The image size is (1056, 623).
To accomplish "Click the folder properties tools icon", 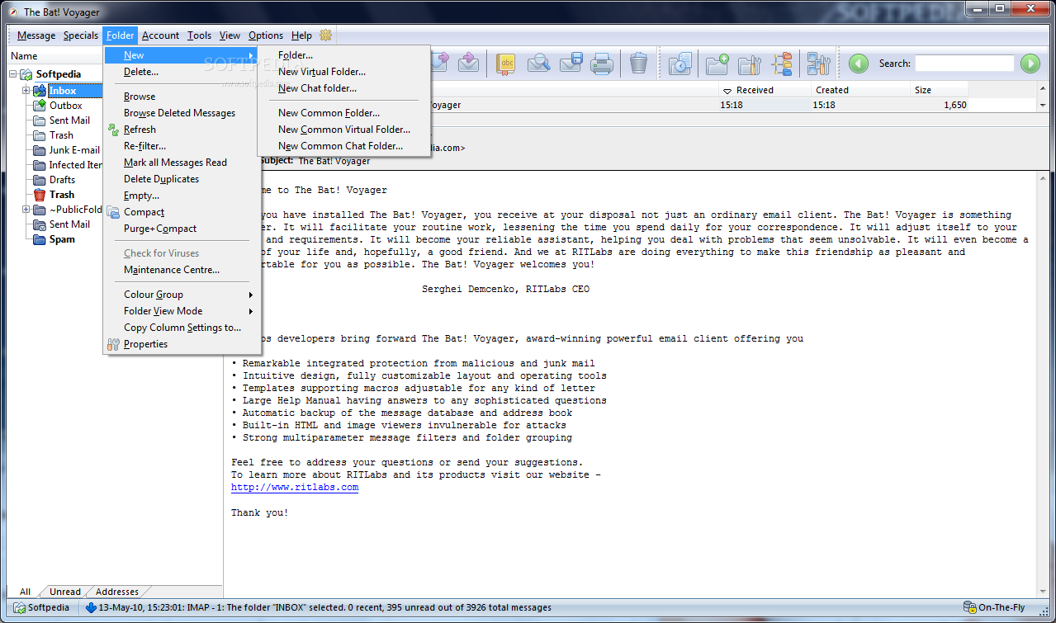I will pyautogui.click(x=750, y=63).
